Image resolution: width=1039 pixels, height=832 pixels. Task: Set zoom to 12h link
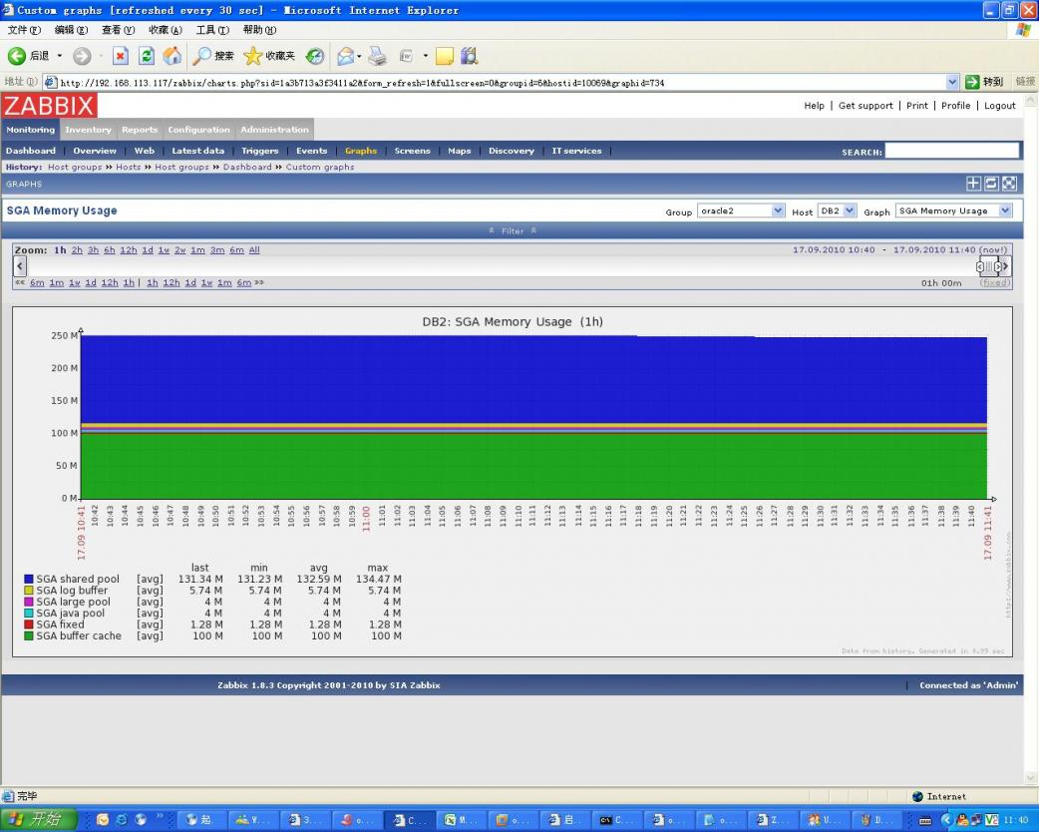tap(128, 250)
